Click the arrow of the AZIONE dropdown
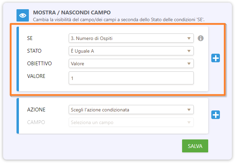Viewport: 235px width, 163px height. click(x=189, y=110)
